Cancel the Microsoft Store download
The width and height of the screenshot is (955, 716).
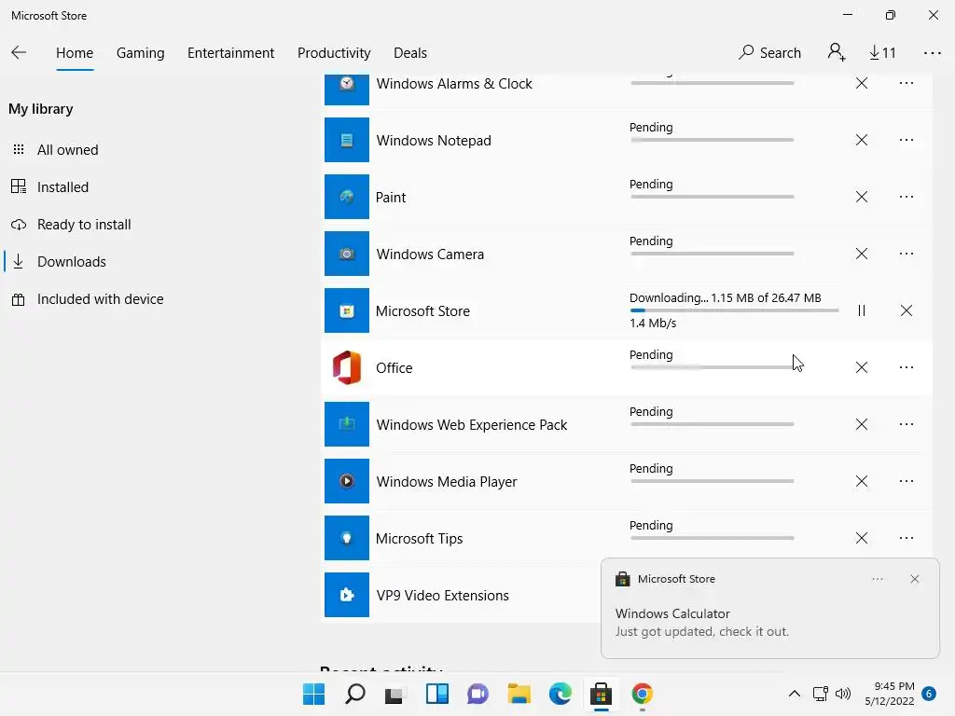click(907, 310)
